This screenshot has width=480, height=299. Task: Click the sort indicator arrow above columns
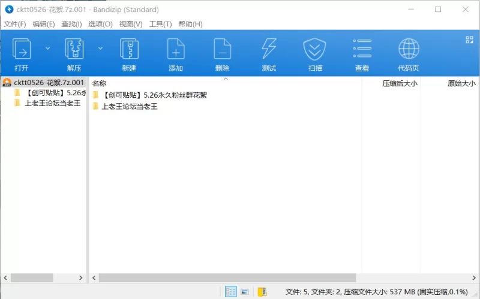pyautogui.click(x=226, y=79)
